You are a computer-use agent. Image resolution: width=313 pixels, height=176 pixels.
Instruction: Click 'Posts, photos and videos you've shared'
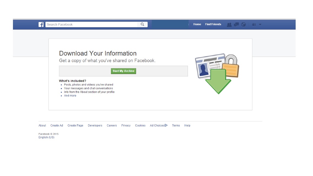tap(88, 85)
